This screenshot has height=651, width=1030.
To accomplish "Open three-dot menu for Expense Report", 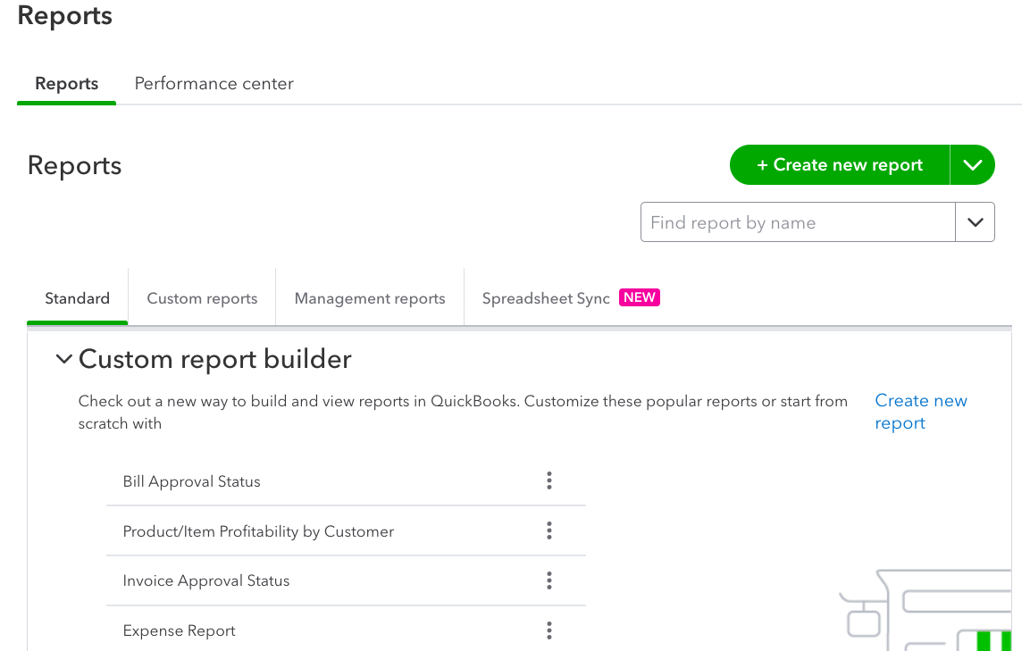I will coord(549,630).
